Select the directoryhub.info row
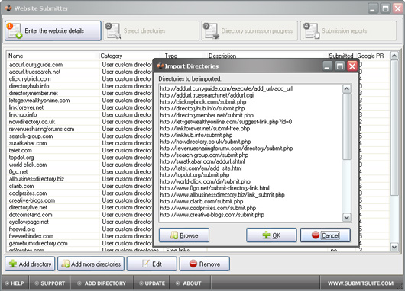Viewport: 405px width, 291px height. 29,86
